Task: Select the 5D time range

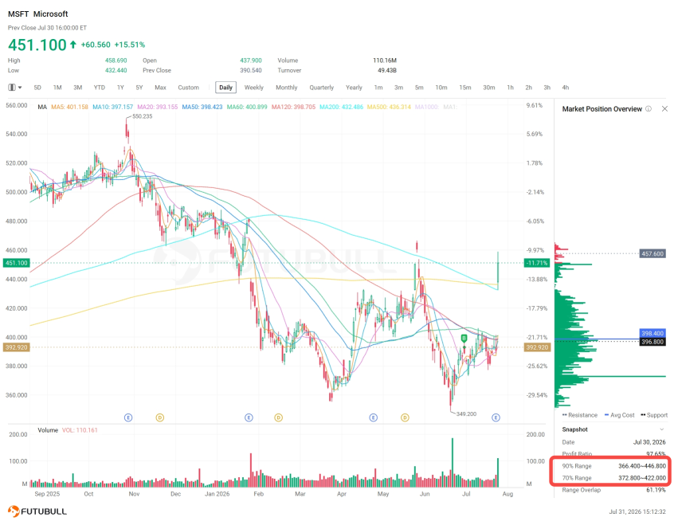Action: pyautogui.click(x=37, y=88)
